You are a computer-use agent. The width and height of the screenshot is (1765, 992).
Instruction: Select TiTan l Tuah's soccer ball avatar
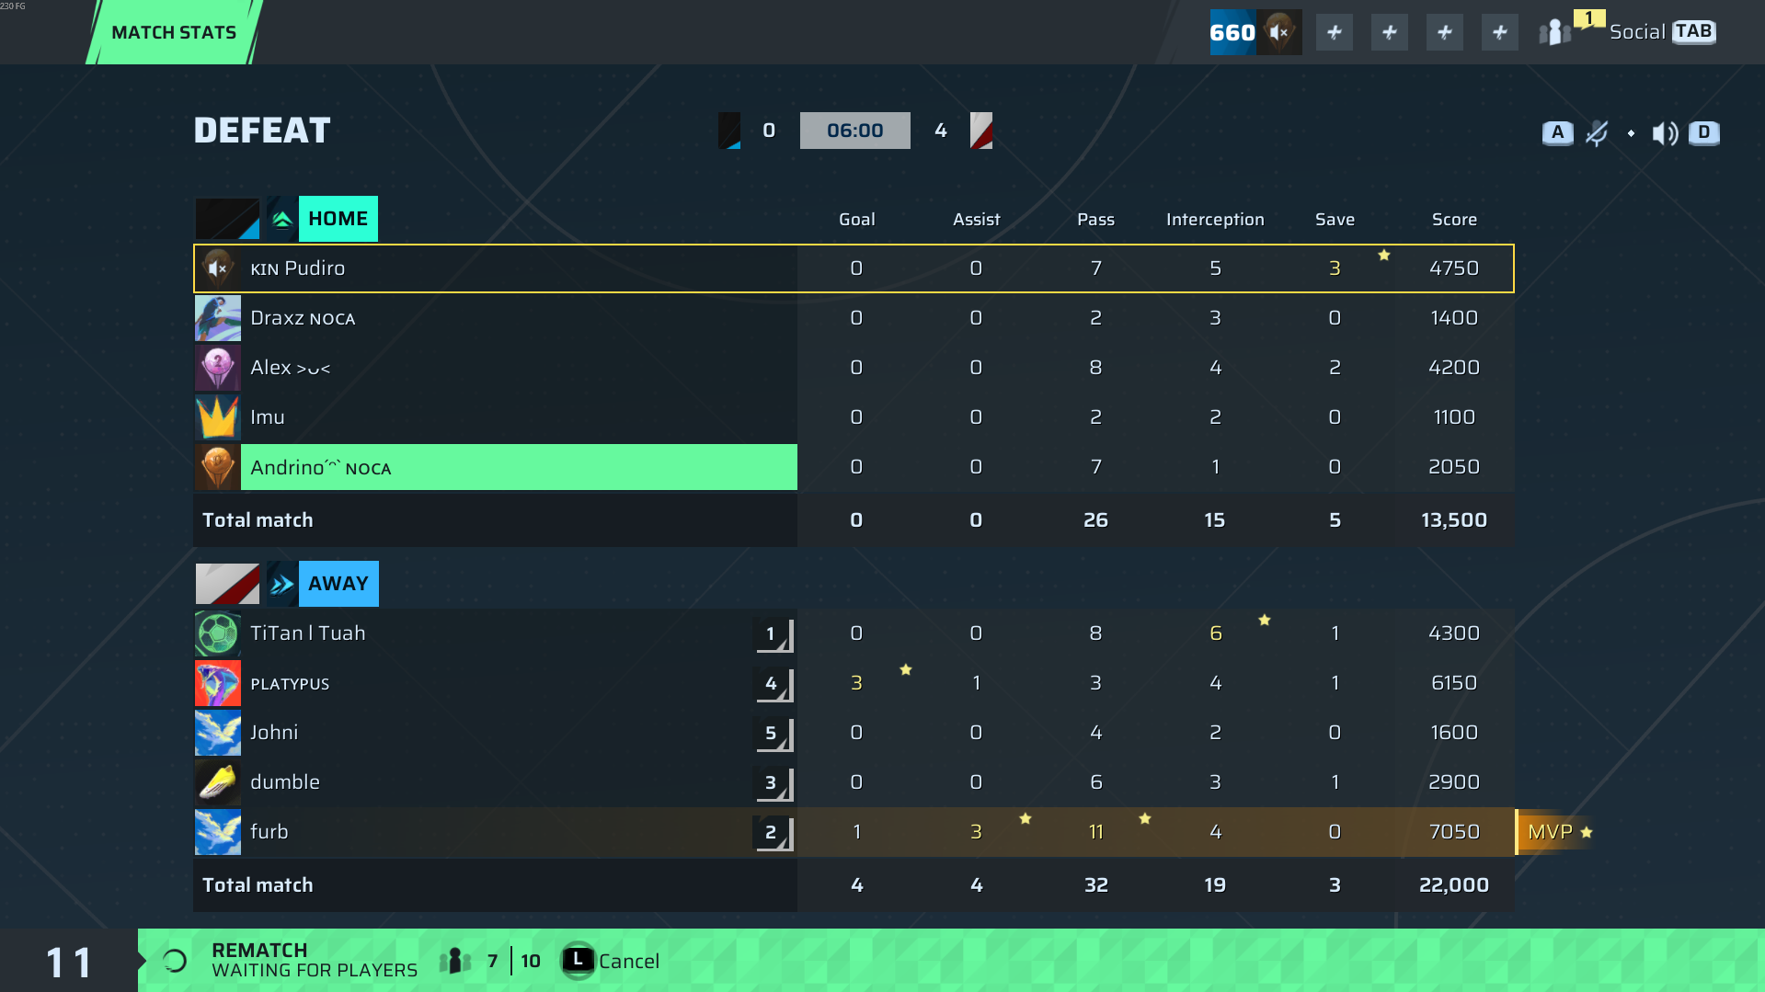click(x=218, y=633)
